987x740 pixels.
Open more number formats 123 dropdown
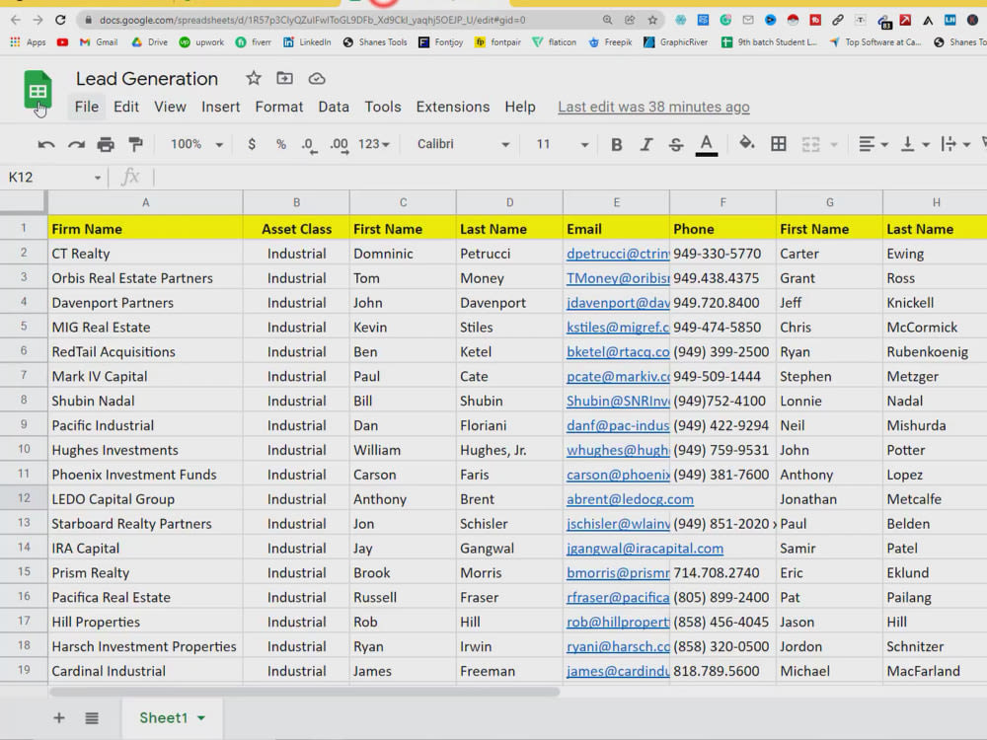pos(374,144)
